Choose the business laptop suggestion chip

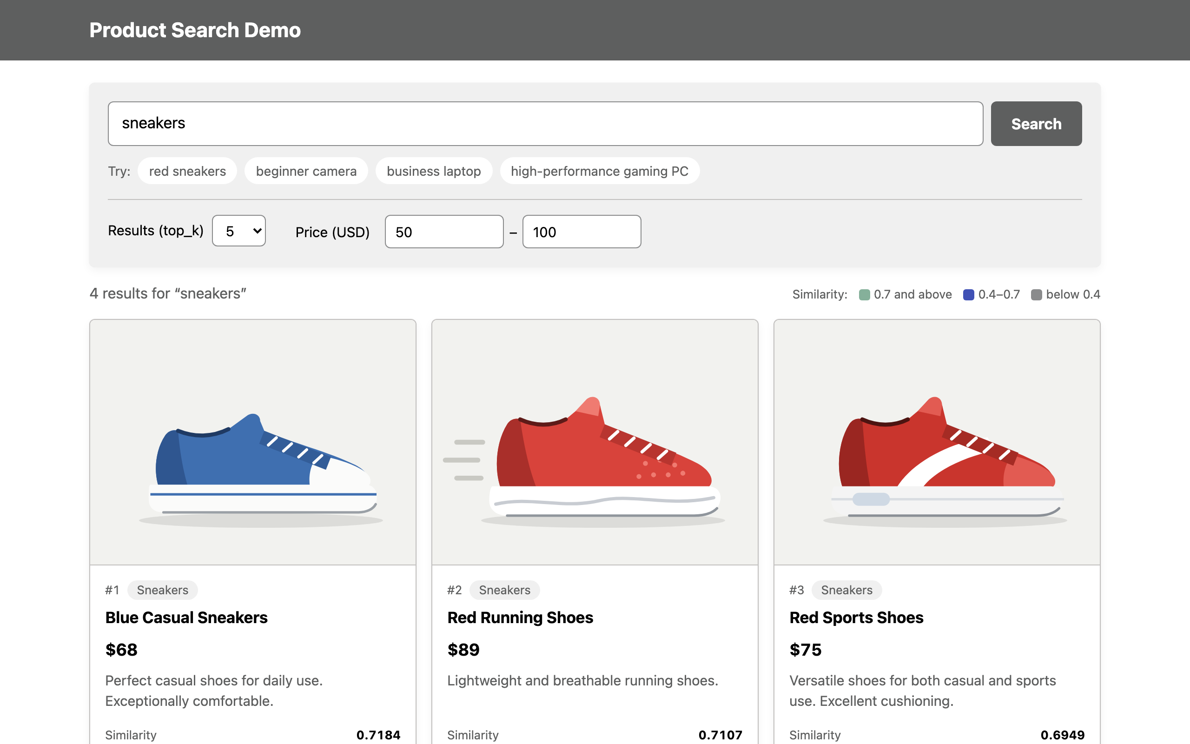(434, 171)
